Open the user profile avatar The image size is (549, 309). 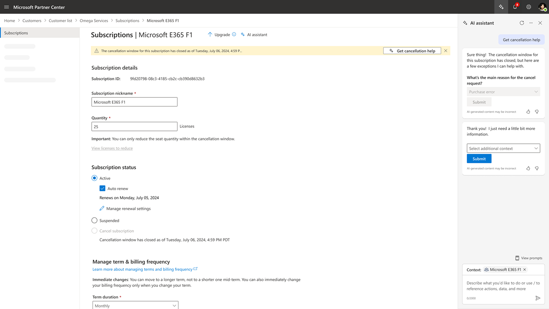pos(542,7)
